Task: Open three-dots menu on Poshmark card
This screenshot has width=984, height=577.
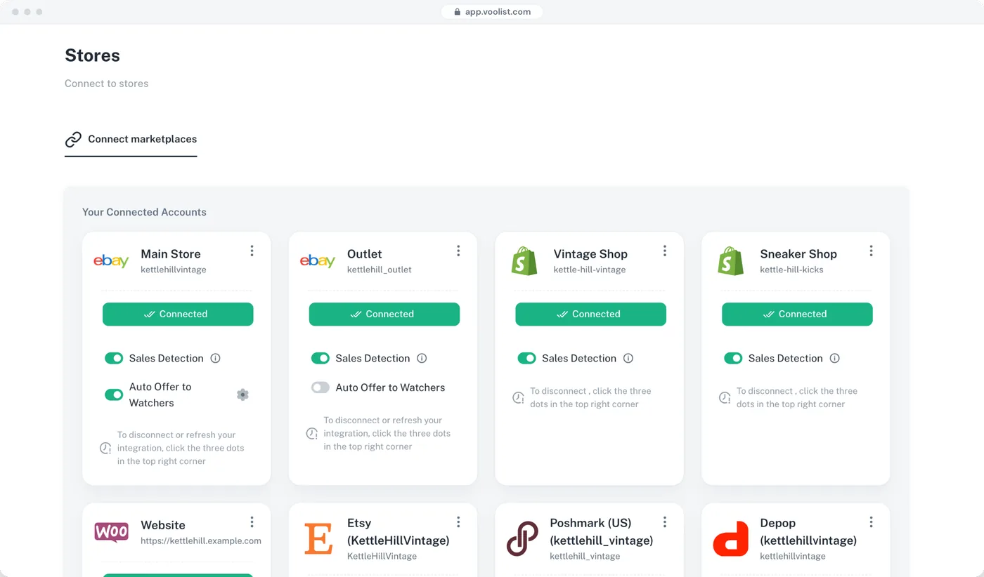Action: 665,522
